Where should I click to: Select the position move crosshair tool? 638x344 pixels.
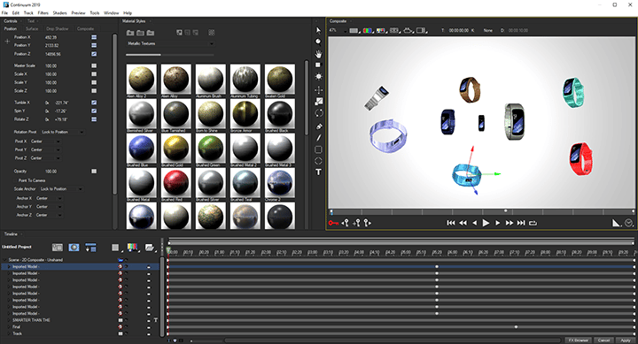pyautogui.click(x=318, y=89)
